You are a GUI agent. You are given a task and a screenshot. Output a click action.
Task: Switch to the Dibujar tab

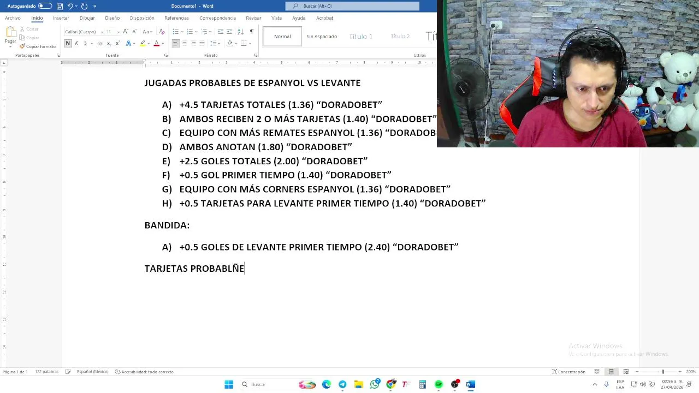tap(87, 18)
